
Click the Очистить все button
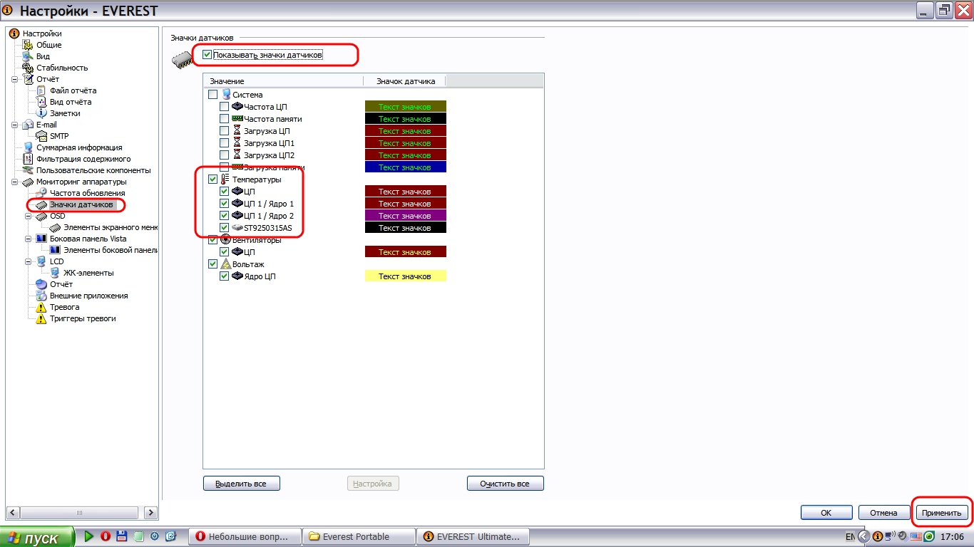[506, 484]
